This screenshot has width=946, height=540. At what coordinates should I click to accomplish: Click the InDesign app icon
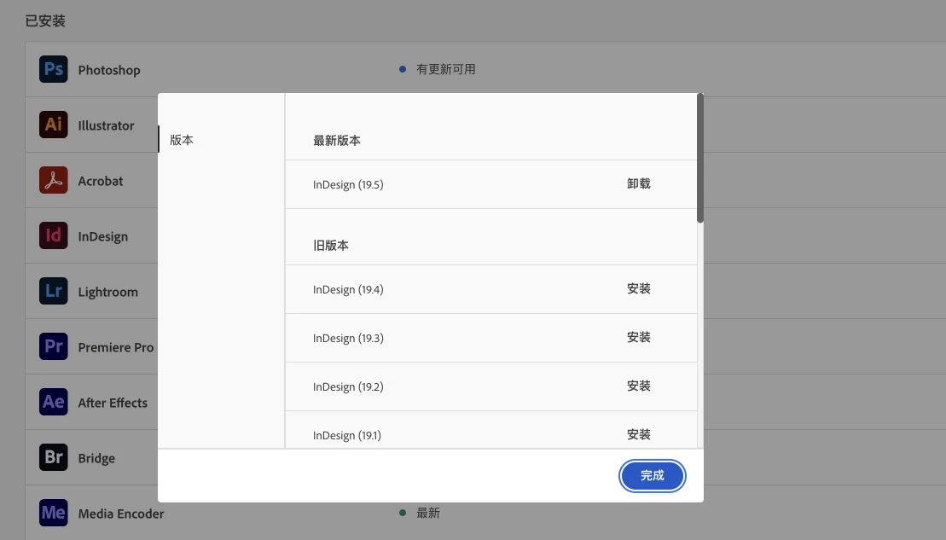click(x=53, y=236)
